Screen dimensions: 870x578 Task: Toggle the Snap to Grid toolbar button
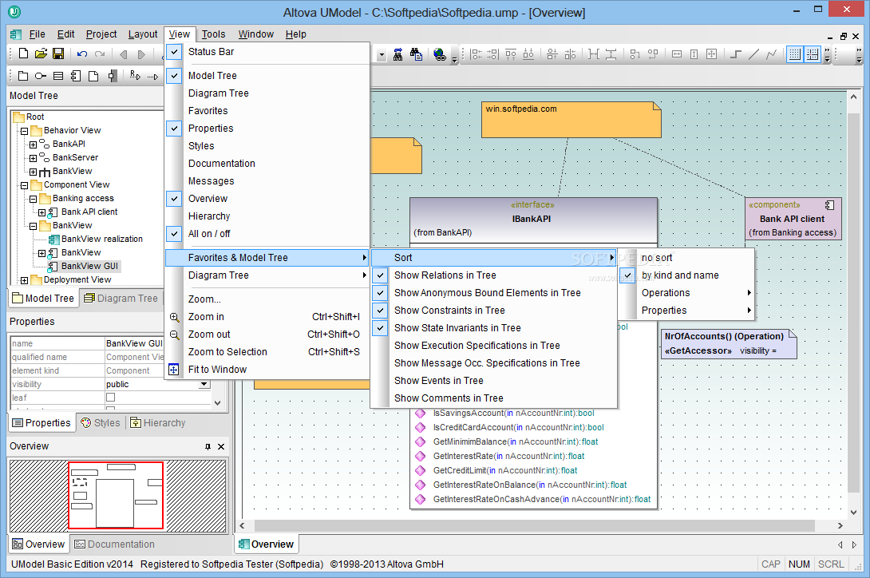pos(813,53)
